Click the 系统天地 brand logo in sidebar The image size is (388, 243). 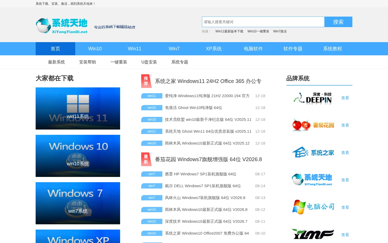313,180
